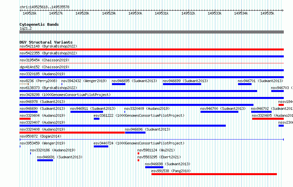Open the nsv5422355 (ByrskaBishop2022) variant label

point(48,53)
